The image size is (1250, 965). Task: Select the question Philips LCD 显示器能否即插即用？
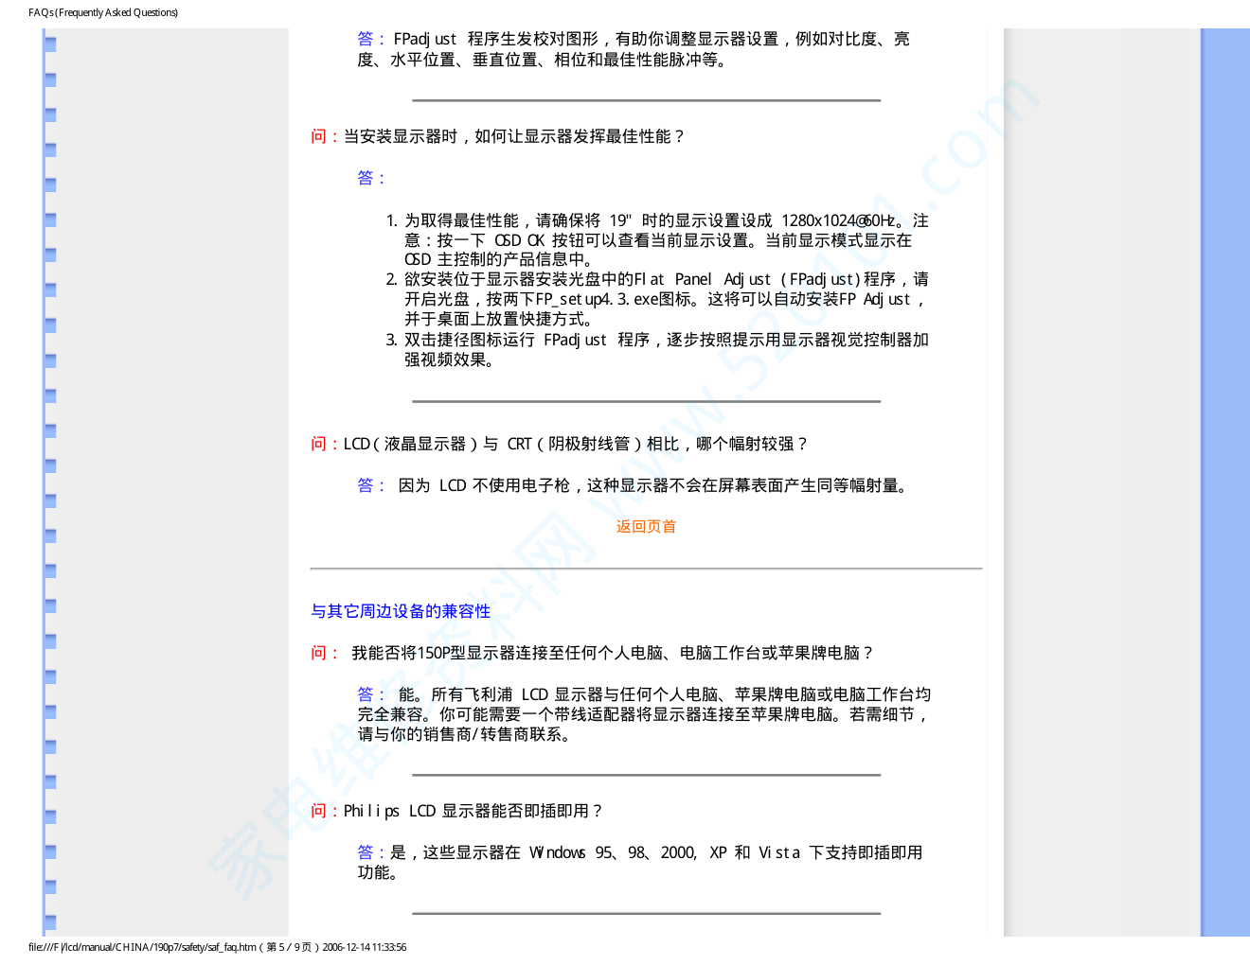[457, 811]
